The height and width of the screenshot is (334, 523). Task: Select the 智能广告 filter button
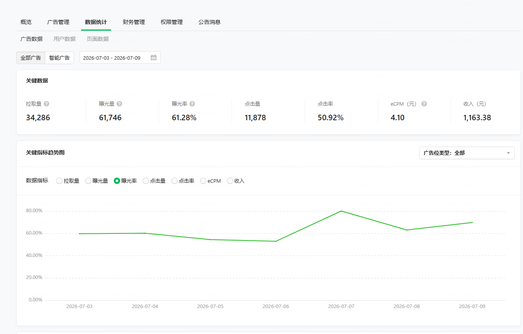[59, 58]
